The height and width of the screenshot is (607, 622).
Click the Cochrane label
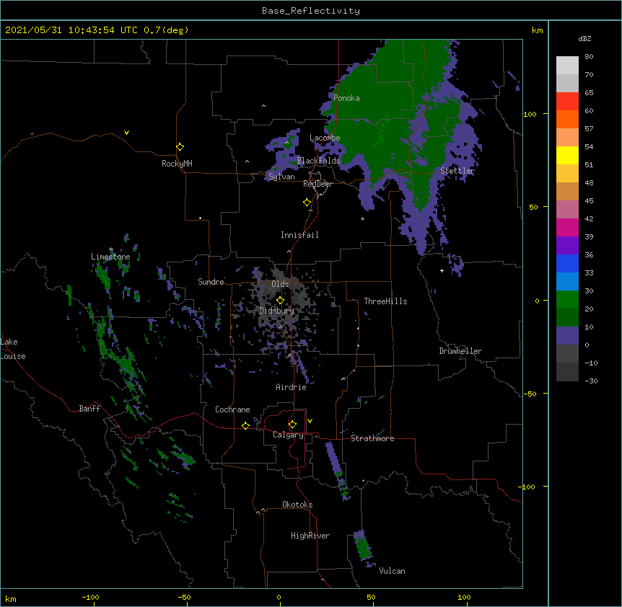(232, 409)
